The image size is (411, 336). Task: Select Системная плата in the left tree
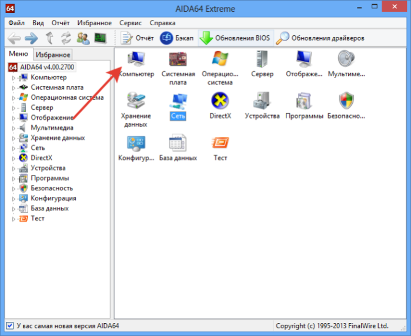[57, 87]
